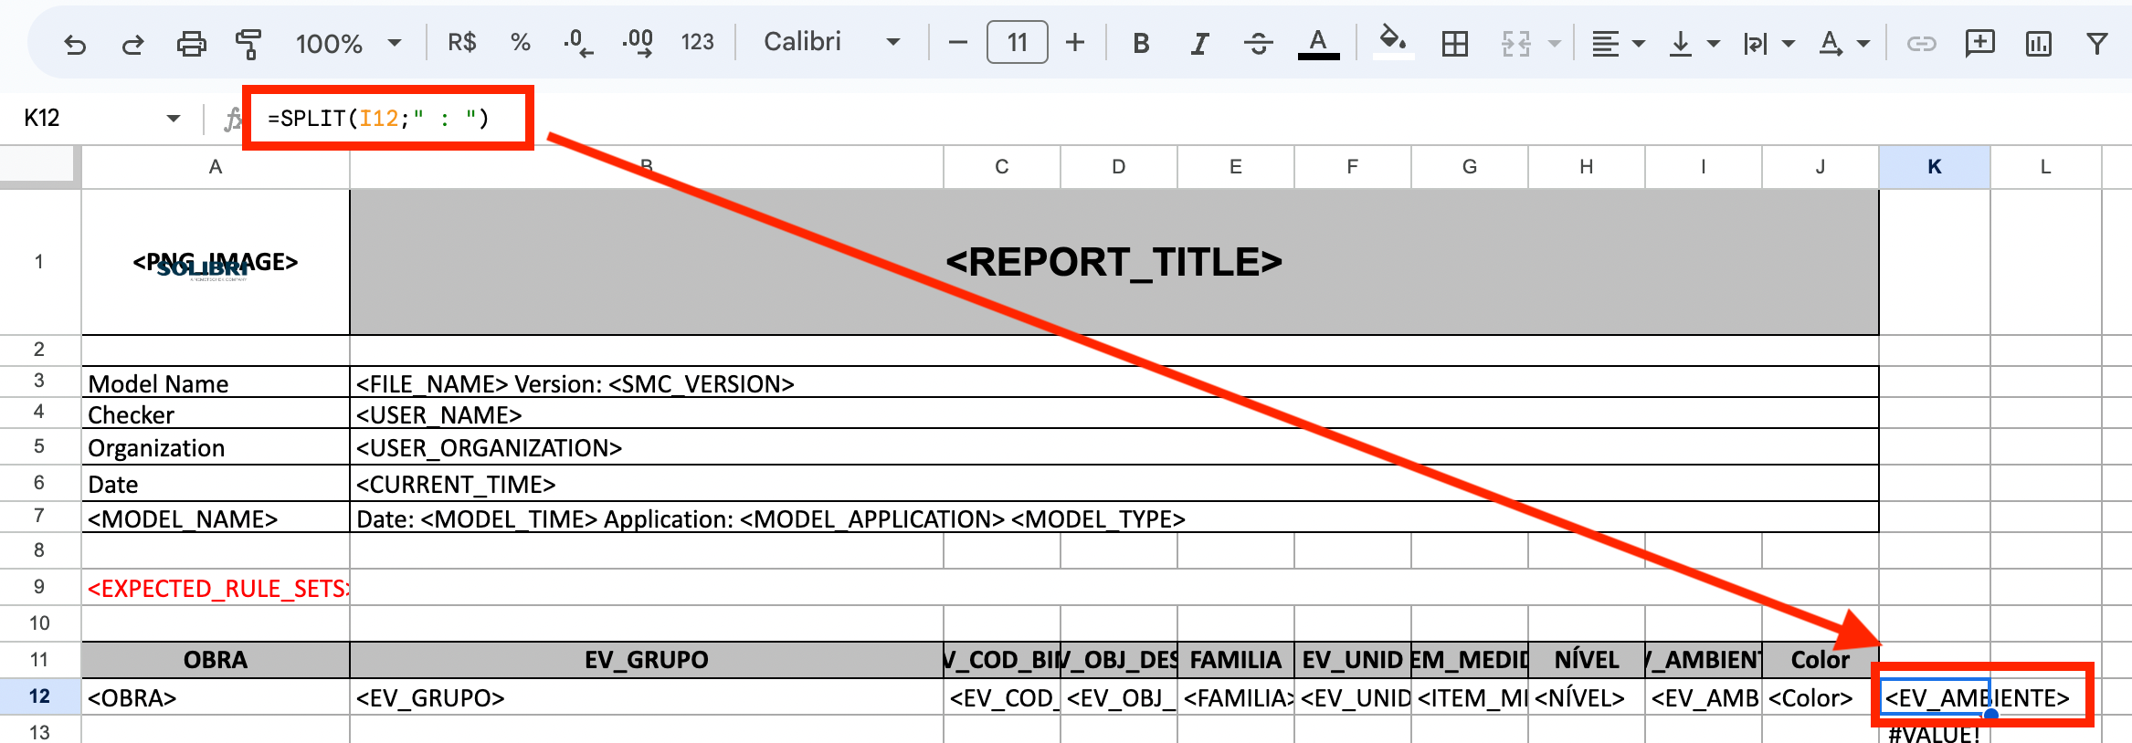
Task: Create a filter
Action: pos(2097,43)
